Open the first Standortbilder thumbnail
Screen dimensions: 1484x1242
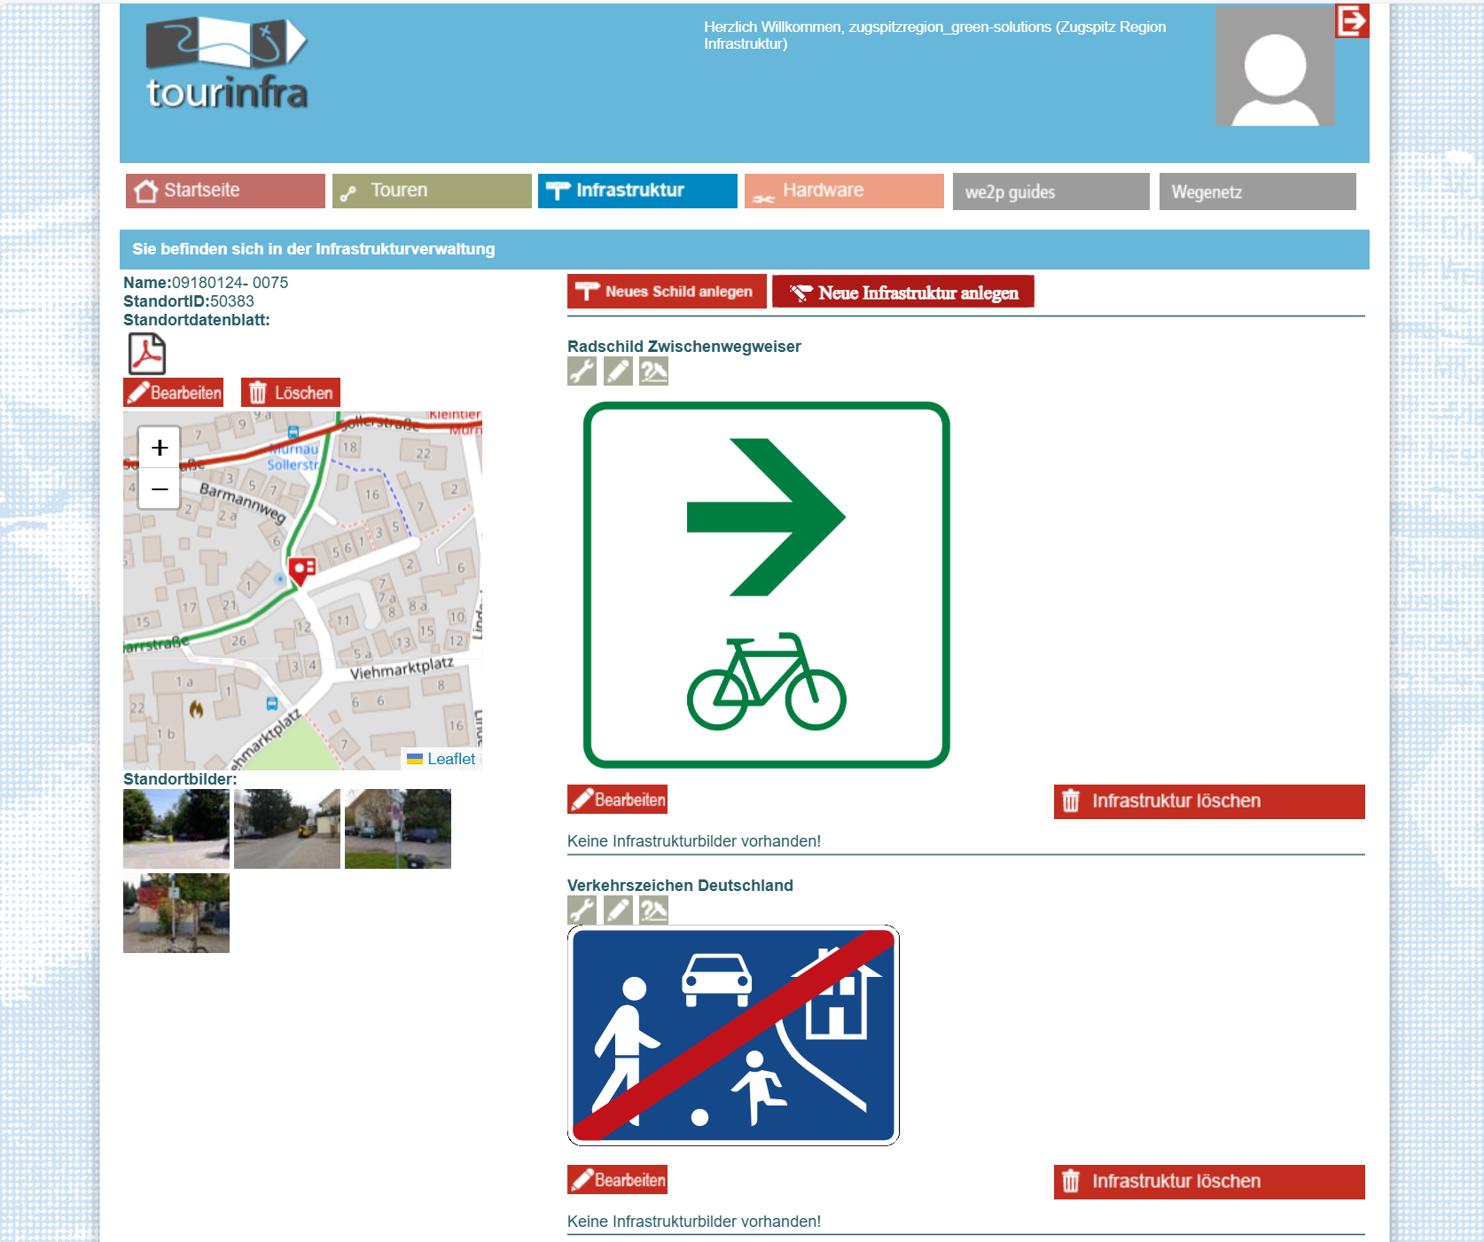pos(176,829)
